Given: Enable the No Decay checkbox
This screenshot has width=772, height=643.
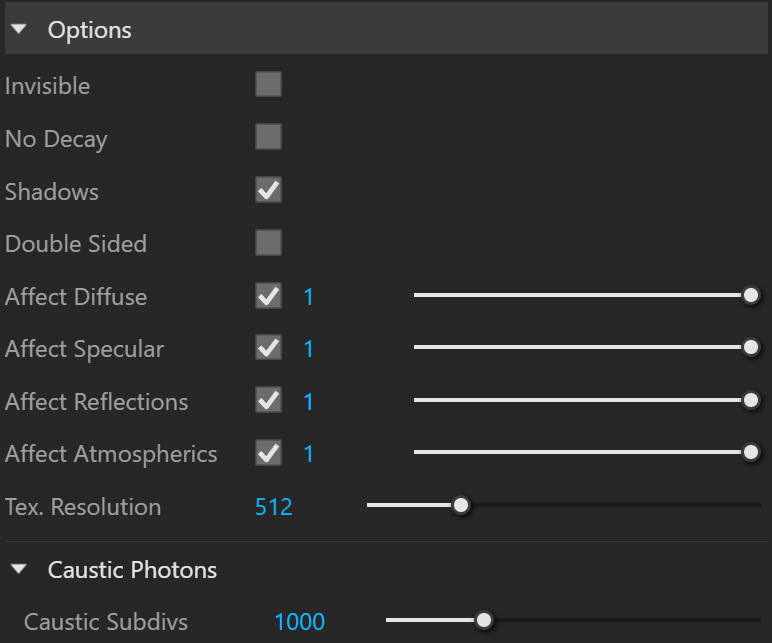Looking at the screenshot, I should click(x=269, y=137).
